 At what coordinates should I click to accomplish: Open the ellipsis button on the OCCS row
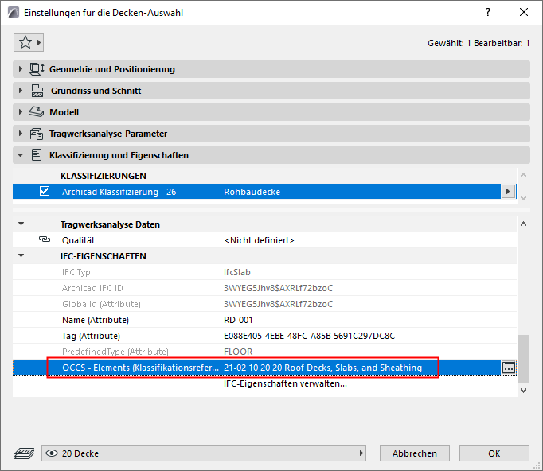click(x=509, y=368)
